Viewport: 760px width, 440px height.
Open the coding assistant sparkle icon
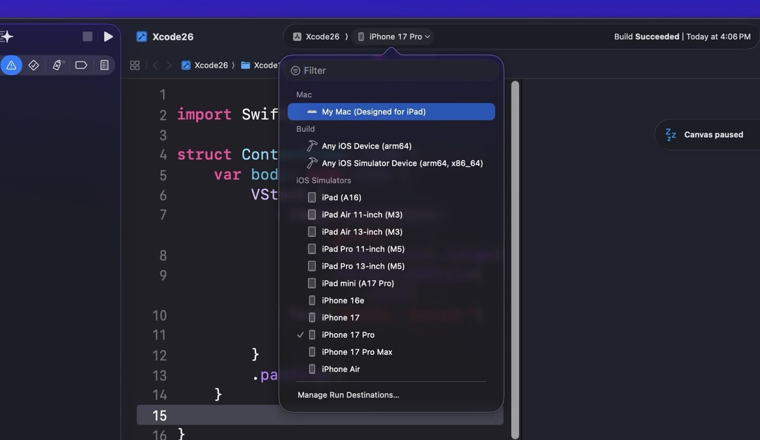click(x=7, y=37)
